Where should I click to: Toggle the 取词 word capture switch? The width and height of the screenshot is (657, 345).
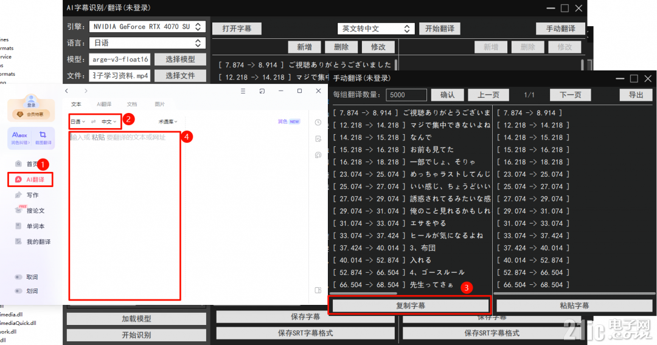[x=18, y=277]
